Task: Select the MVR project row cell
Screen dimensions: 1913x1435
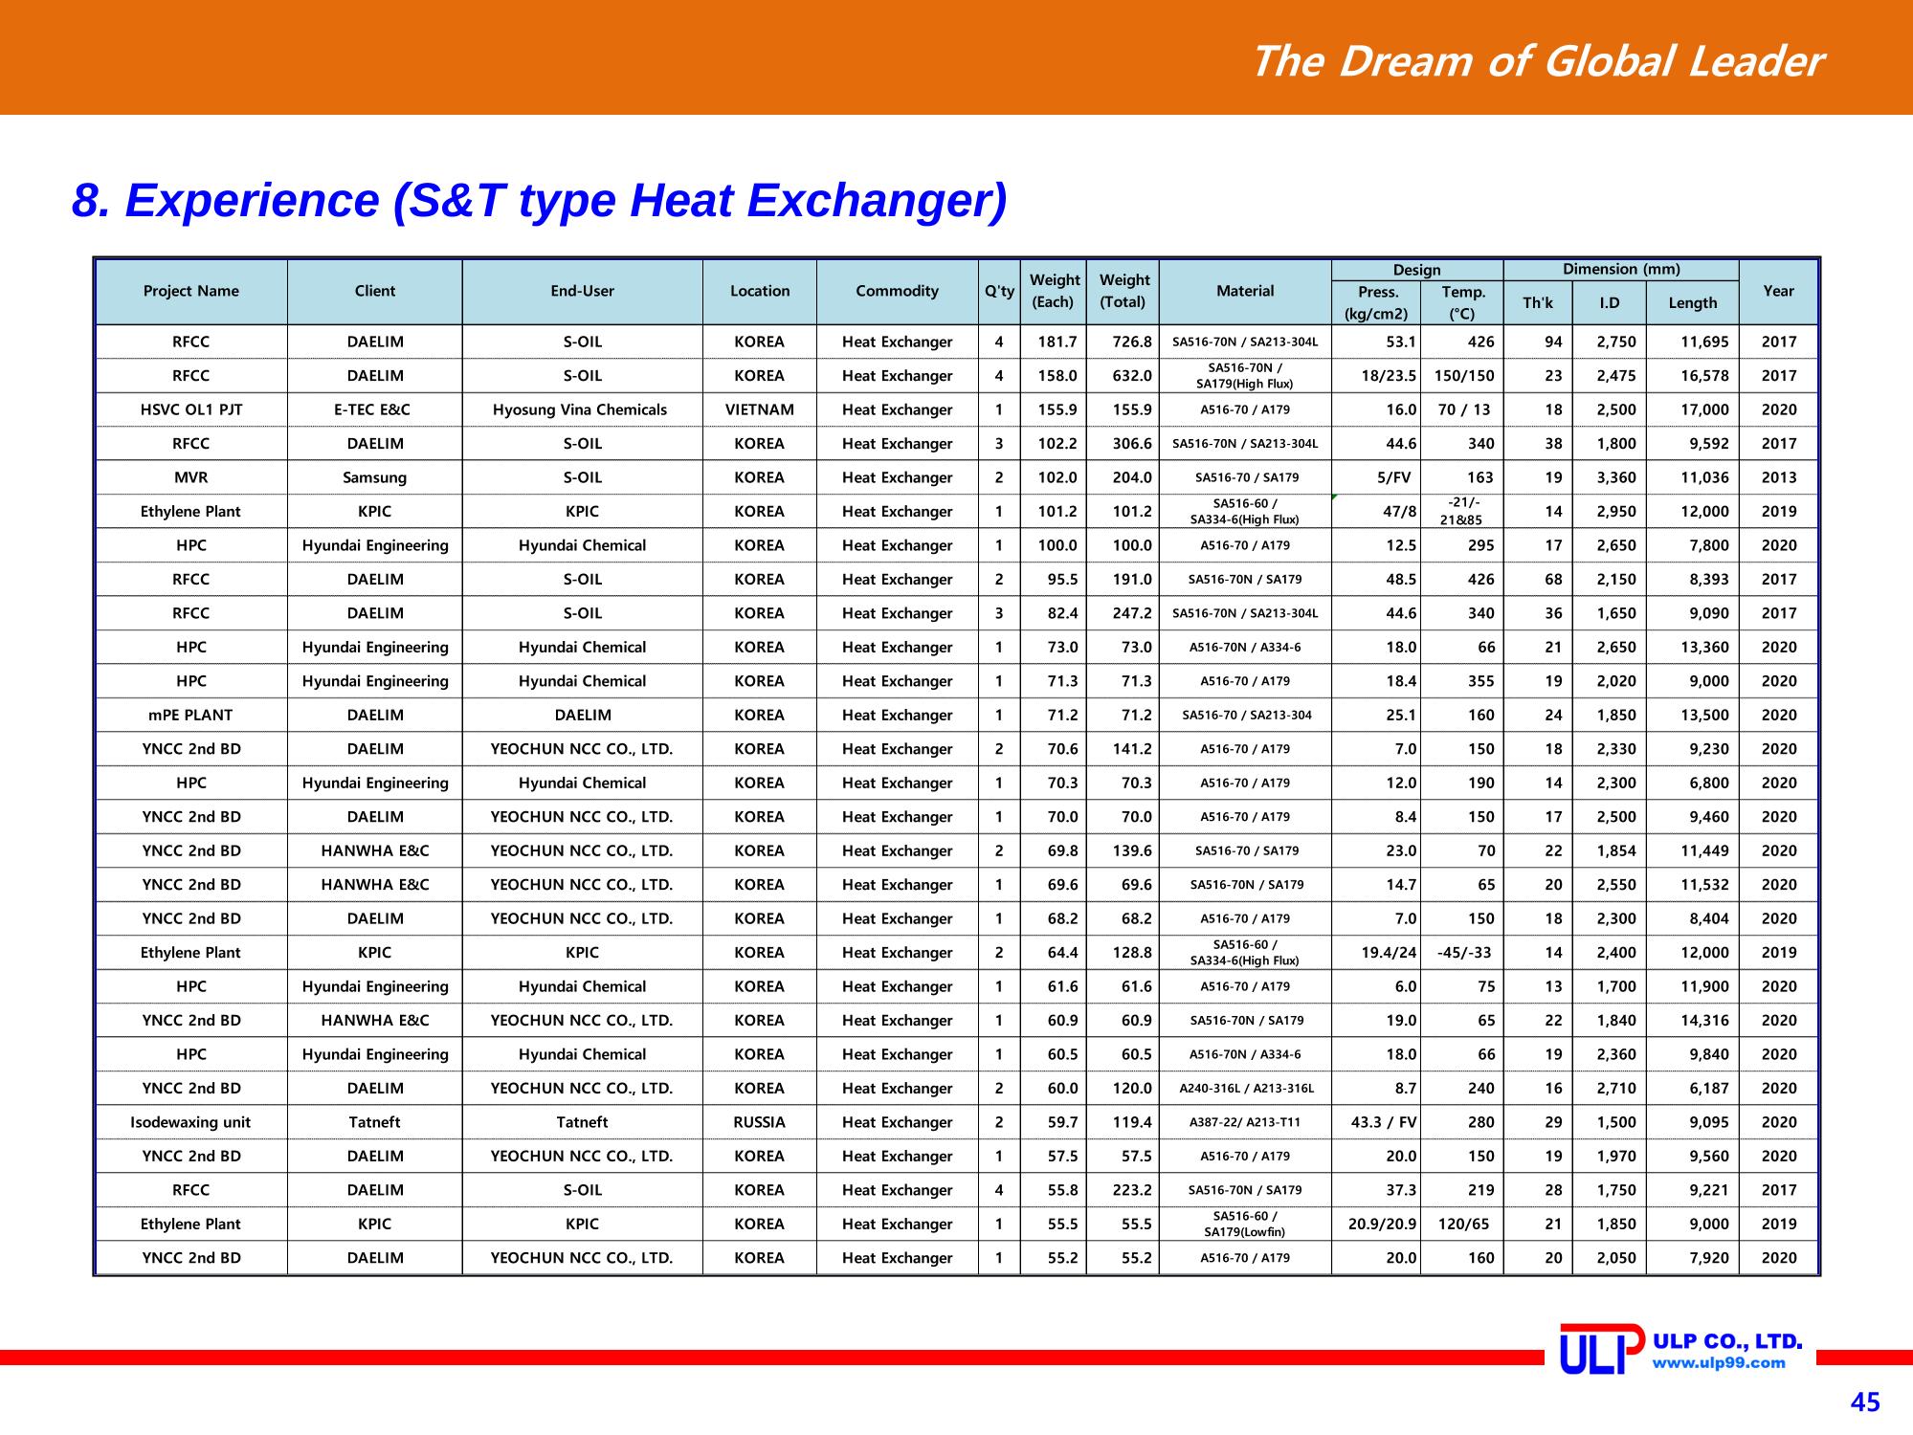Action: (191, 478)
